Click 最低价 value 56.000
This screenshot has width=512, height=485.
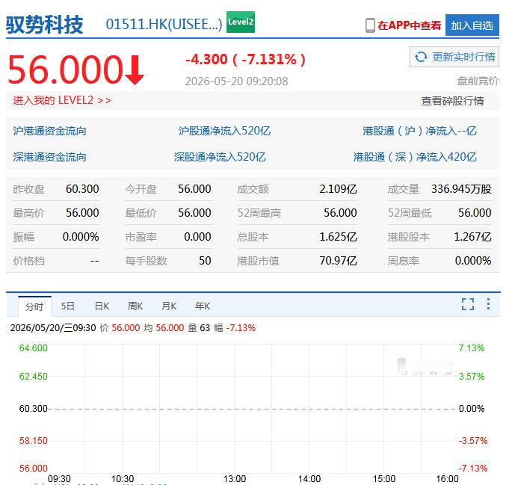[x=194, y=213]
